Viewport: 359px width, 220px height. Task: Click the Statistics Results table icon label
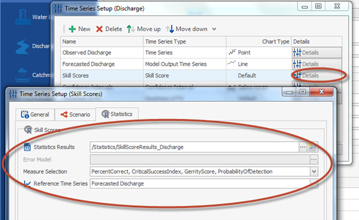[27, 147]
